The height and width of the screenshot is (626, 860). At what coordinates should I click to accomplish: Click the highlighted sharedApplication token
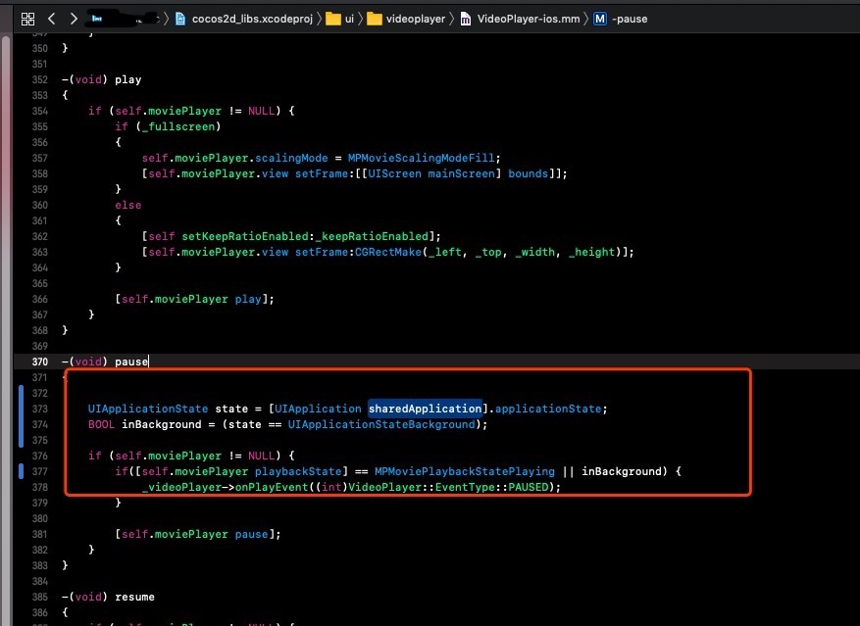pyautogui.click(x=425, y=409)
